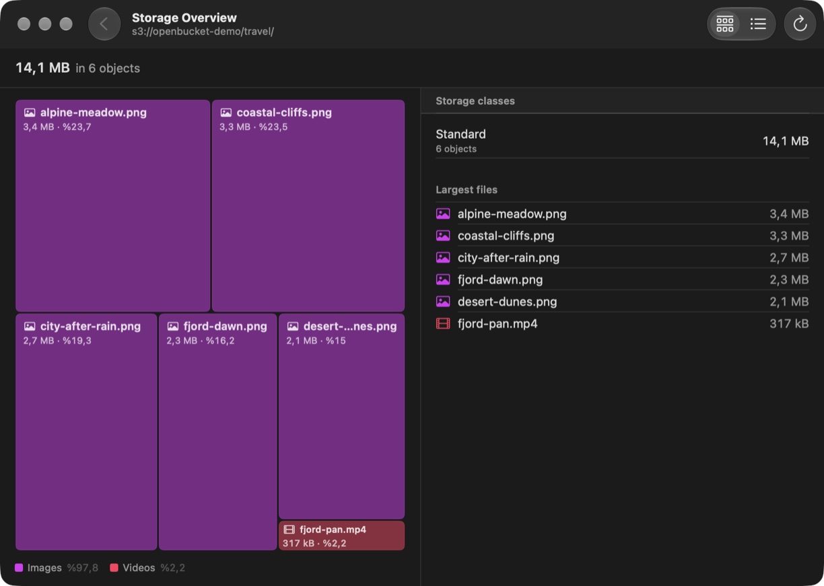Image resolution: width=824 pixels, height=586 pixels.
Task: Select the desert-...nes.png treemap tile
Action: click(x=342, y=416)
